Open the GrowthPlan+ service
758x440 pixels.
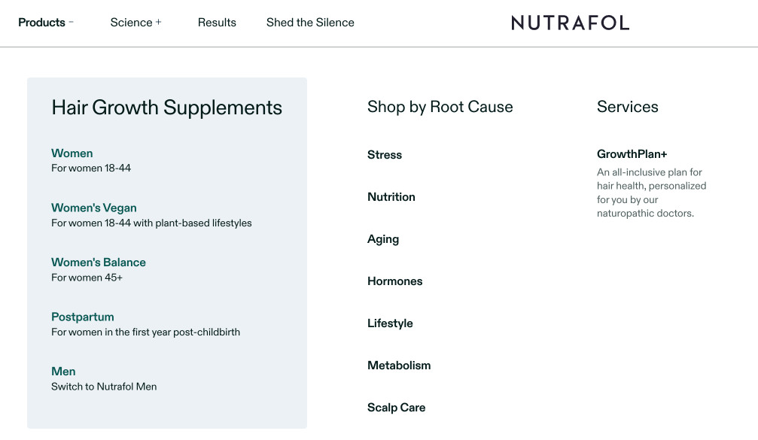pyautogui.click(x=632, y=154)
